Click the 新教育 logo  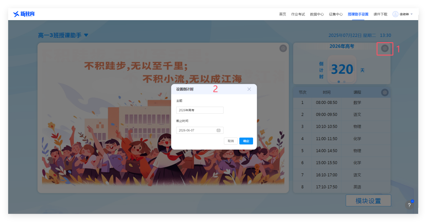click(x=24, y=14)
